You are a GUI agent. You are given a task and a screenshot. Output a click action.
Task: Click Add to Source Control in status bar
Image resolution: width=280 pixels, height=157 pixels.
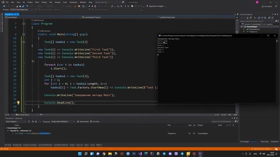tap(262, 149)
